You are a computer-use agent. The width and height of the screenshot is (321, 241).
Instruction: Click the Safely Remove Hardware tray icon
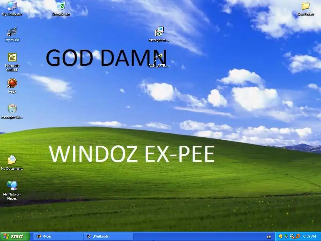[286, 236]
